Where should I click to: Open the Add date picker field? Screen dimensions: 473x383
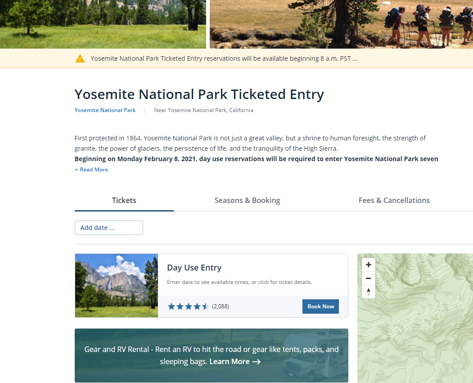109,228
